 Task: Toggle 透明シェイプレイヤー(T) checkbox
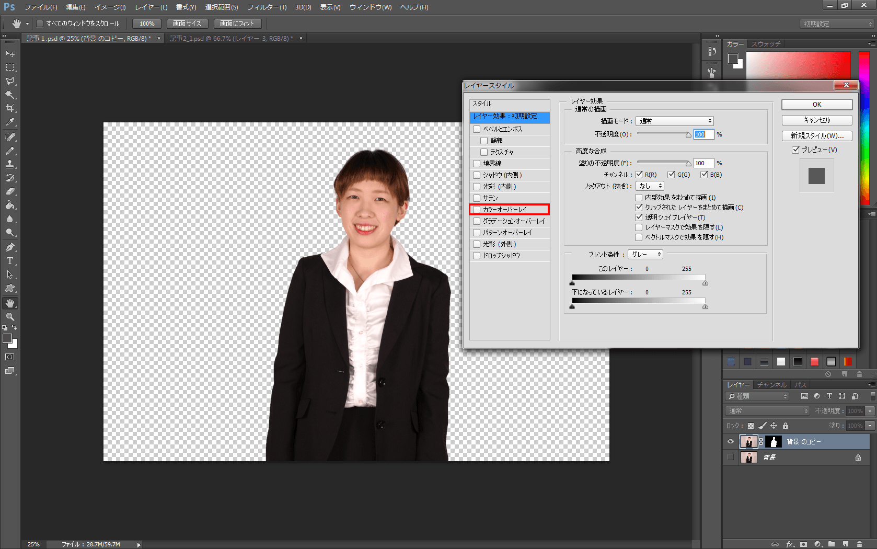(x=639, y=218)
